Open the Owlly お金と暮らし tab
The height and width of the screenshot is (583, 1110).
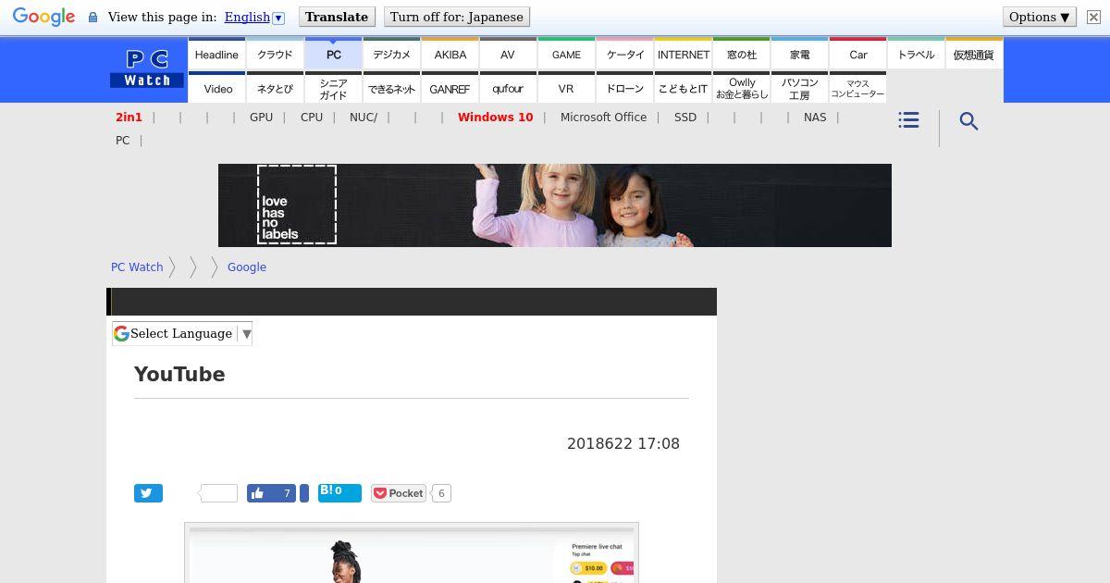tap(742, 89)
